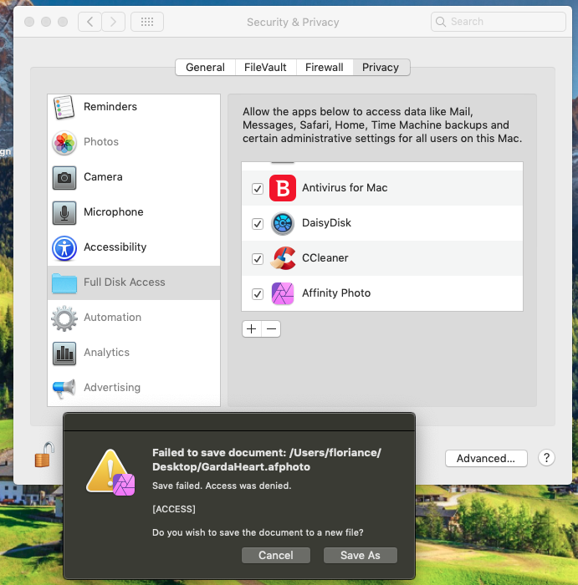The height and width of the screenshot is (585, 578).
Task: Click the Automation gear icon
Action: tap(64, 318)
